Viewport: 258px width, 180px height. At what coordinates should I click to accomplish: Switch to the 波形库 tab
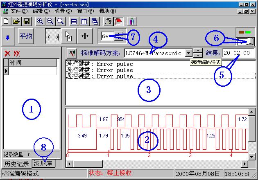tap(43, 164)
